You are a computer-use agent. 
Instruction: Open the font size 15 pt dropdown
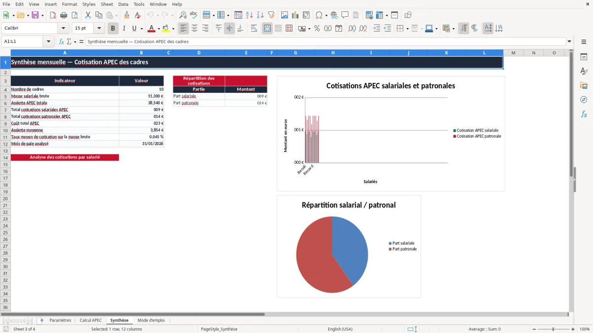click(x=99, y=29)
